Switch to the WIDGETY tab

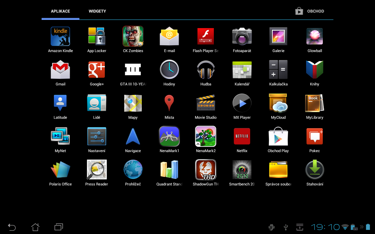coord(97,11)
